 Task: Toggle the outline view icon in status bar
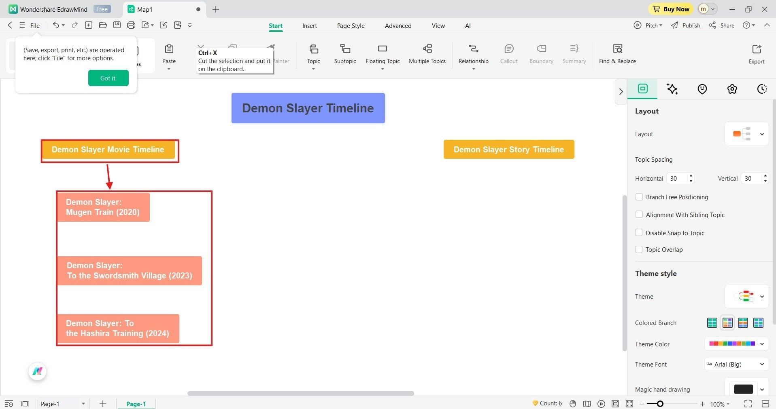coord(9,404)
